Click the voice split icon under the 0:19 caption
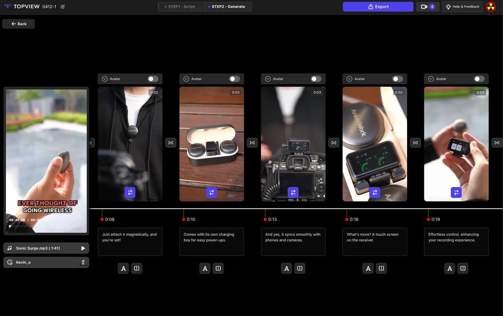The image size is (503, 316). click(462, 268)
